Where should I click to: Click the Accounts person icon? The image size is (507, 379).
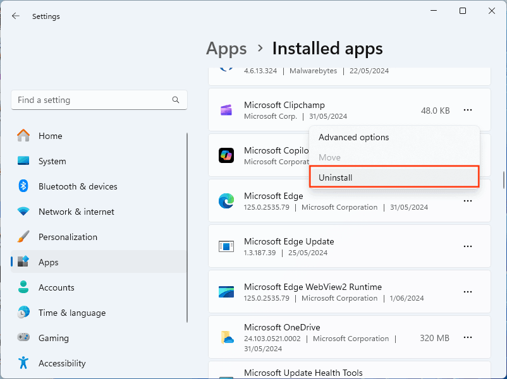coord(23,287)
